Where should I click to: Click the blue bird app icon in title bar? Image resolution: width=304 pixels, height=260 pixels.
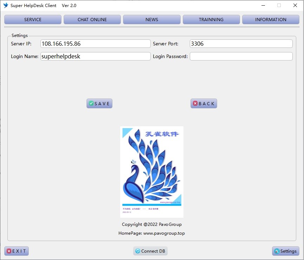pyautogui.click(x=6, y=5)
